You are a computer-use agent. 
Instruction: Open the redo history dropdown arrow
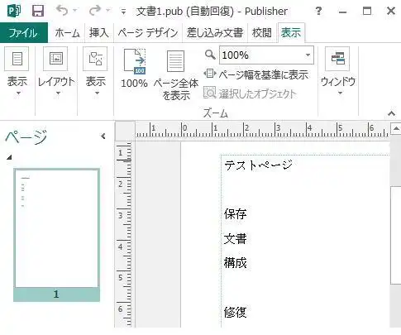tap(108, 11)
